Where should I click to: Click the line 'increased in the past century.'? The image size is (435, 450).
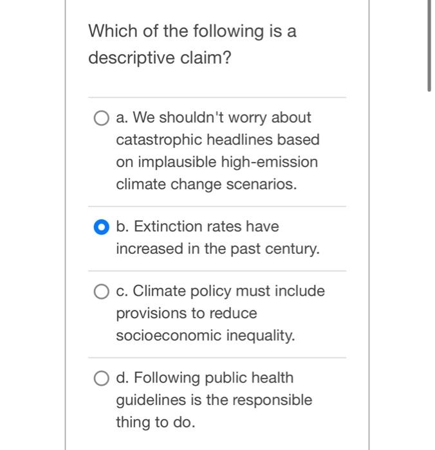[217, 249]
